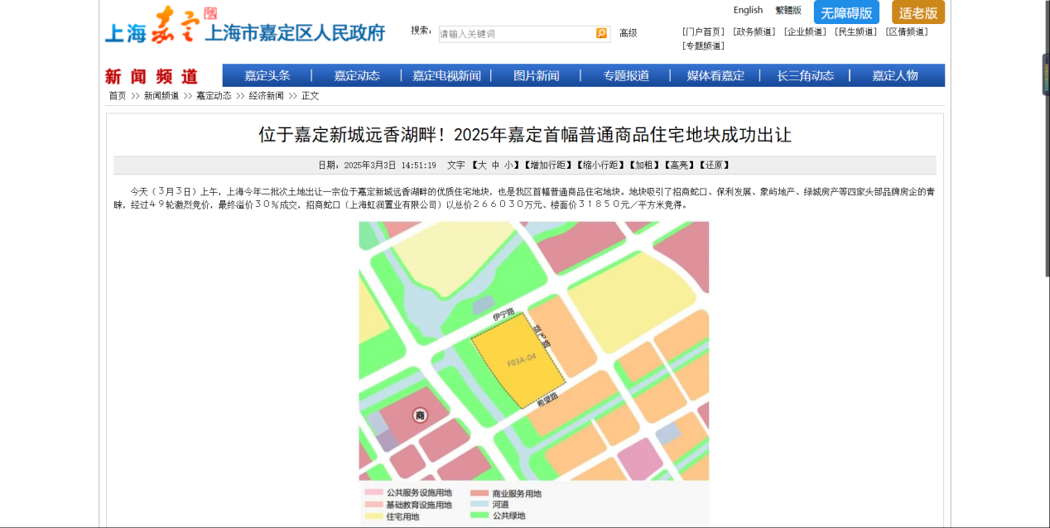The width and height of the screenshot is (1050, 528).
Task: Toggle 无障碍版 accessibility mode
Action: [846, 12]
